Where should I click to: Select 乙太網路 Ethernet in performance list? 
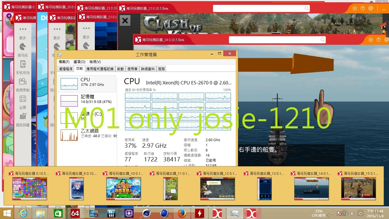87,135
